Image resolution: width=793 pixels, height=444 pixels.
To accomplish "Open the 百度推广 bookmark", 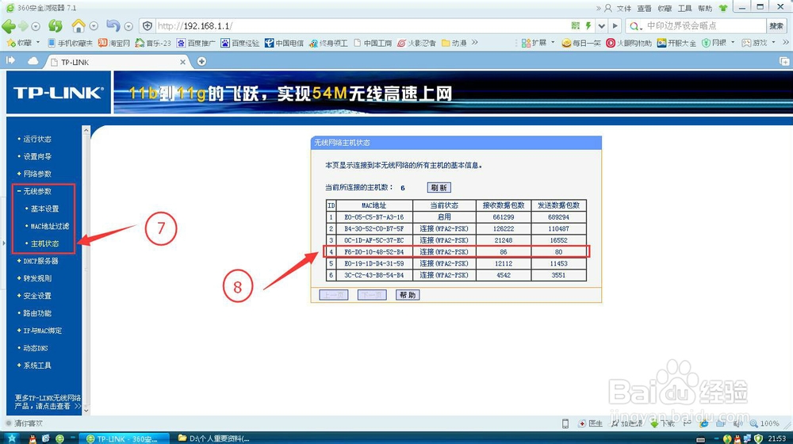I will point(196,43).
